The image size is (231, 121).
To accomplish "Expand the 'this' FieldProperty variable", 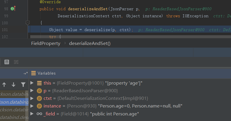I will (32, 83).
